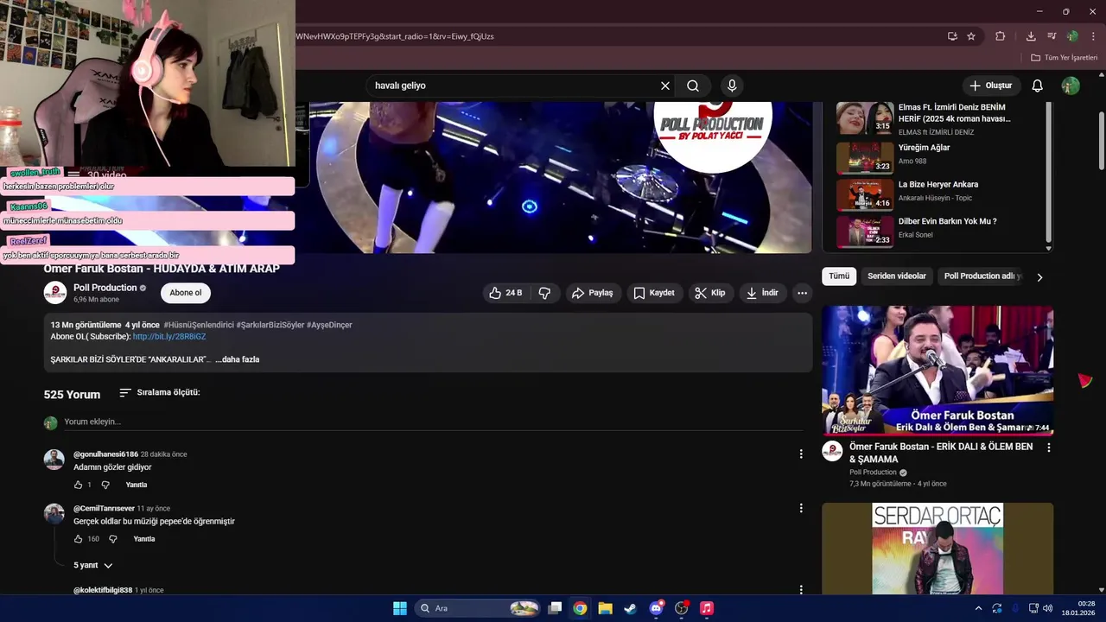The height and width of the screenshot is (622, 1106).
Task: Open Chrome three-dot menu
Action: tap(1093, 36)
